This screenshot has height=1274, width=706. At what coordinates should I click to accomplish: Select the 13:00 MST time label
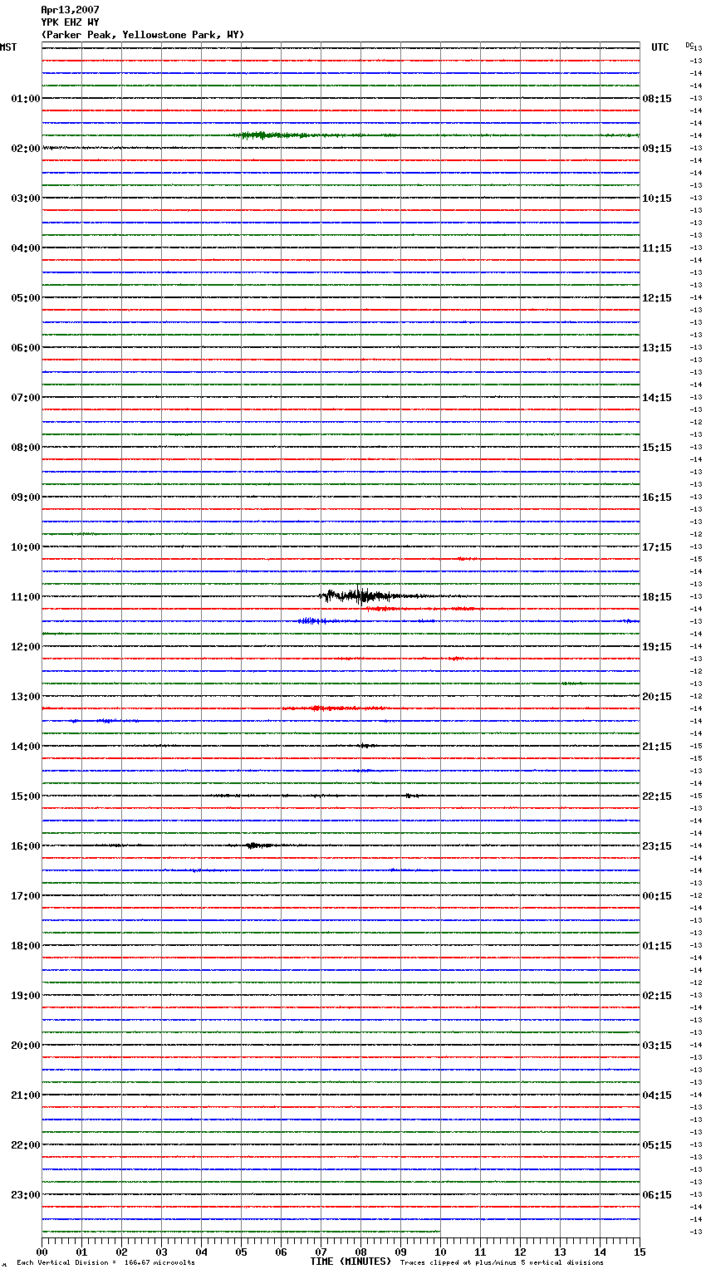pyautogui.click(x=26, y=697)
